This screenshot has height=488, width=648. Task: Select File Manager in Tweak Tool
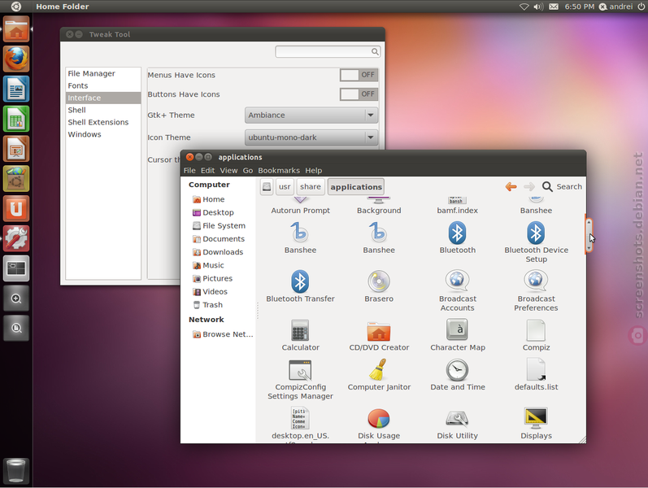(x=103, y=74)
